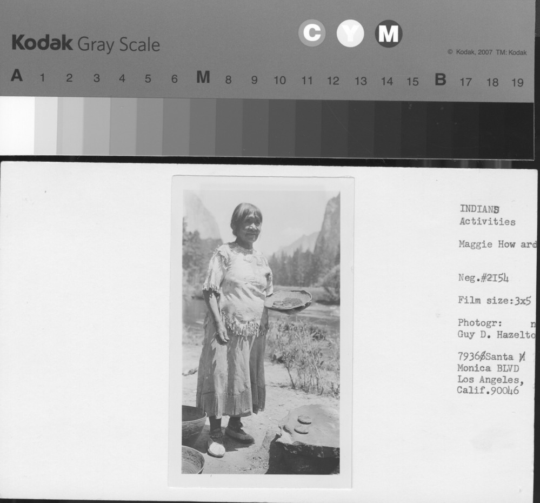The width and height of the screenshot is (540, 503).
Task: Click the flat basket tray held in photo
Action: pyautogui.click(x=288, y=299)
